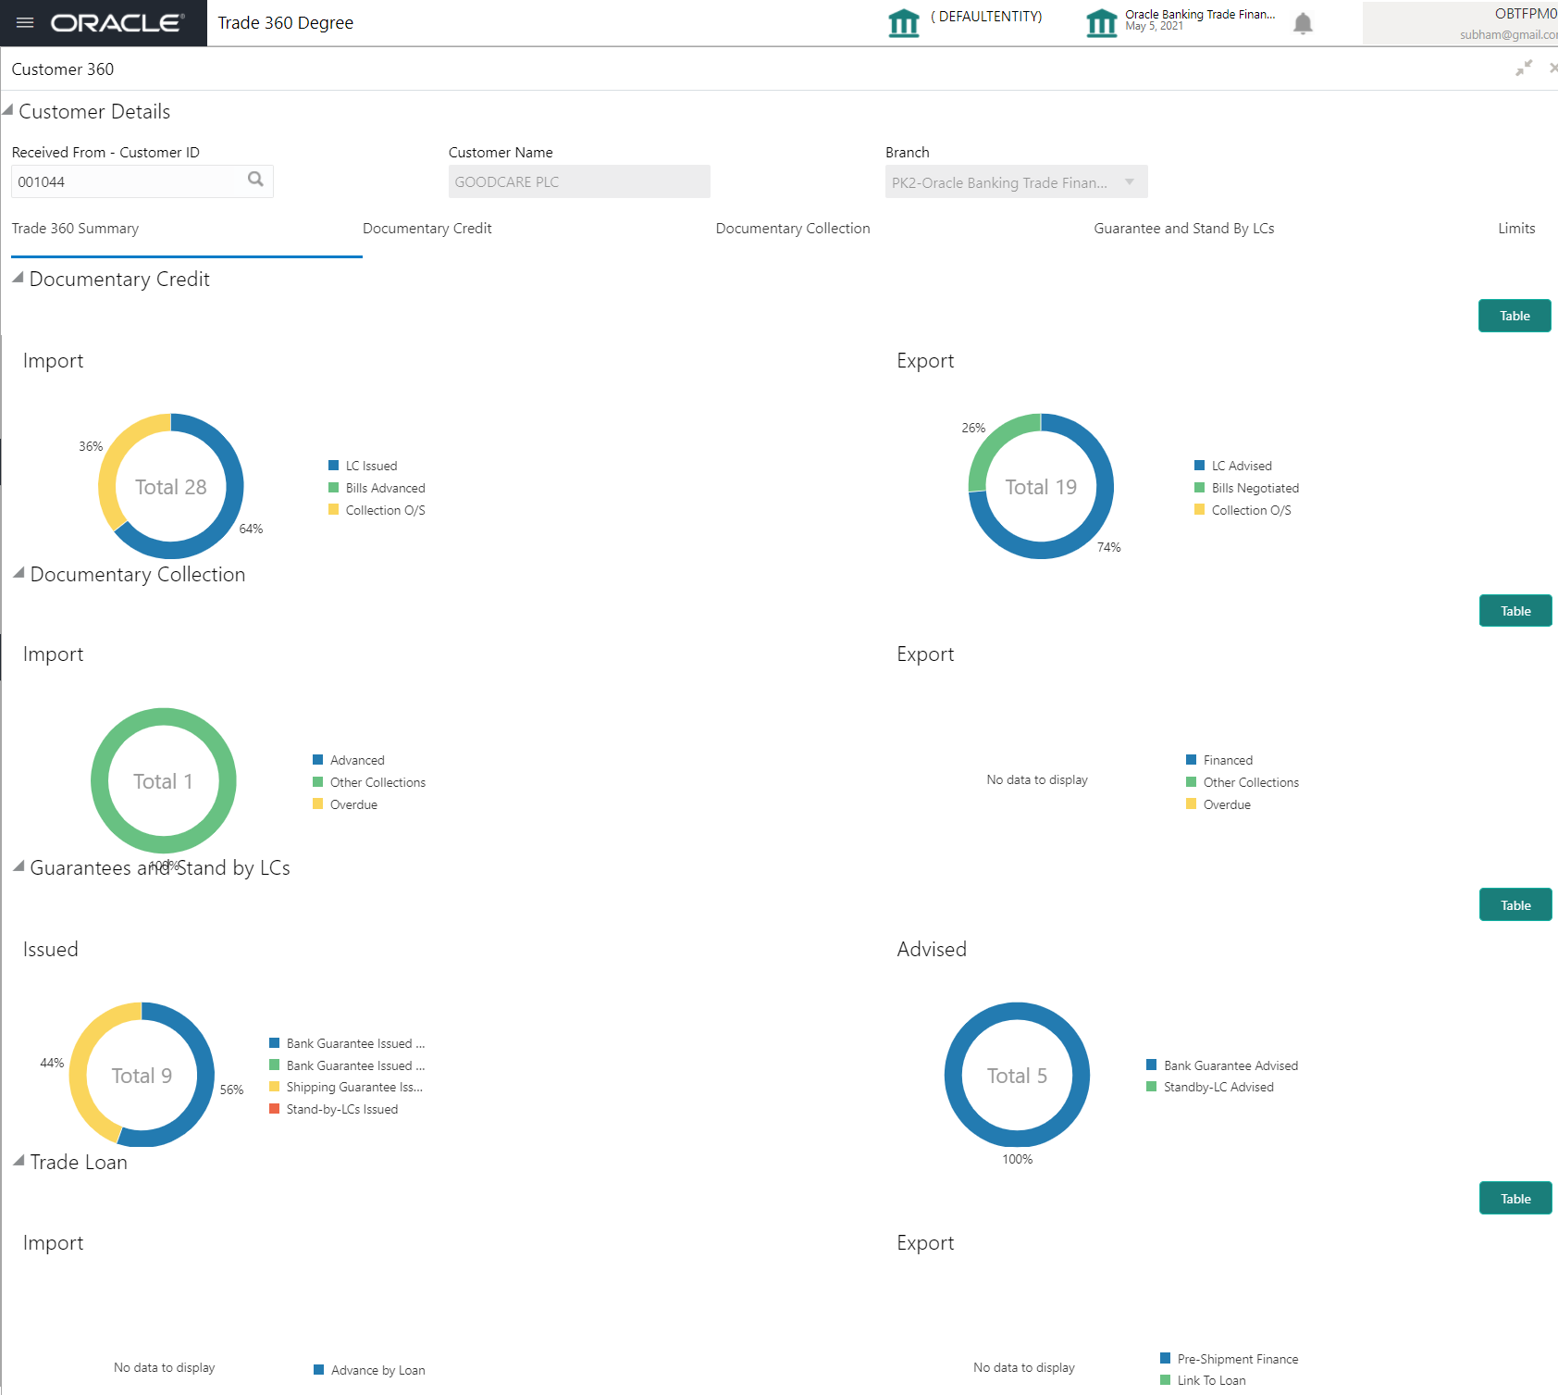Image resolution: width=1558 pixels, height=1395 pixels.
Task: Click the DEFAULTENTITY bank icon
Action: [x=904, y=22]
